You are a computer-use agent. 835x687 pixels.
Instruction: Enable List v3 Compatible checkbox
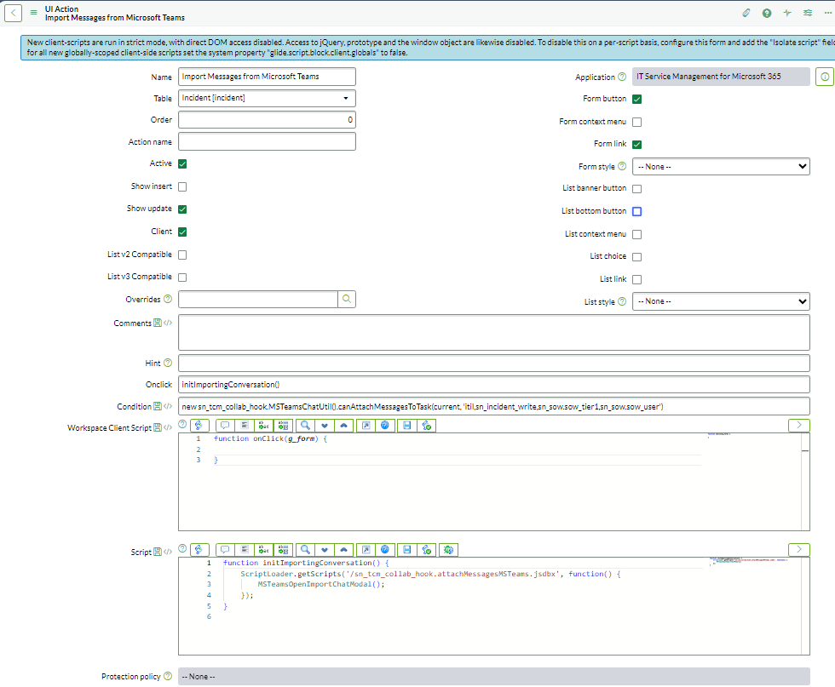[182, 278]
